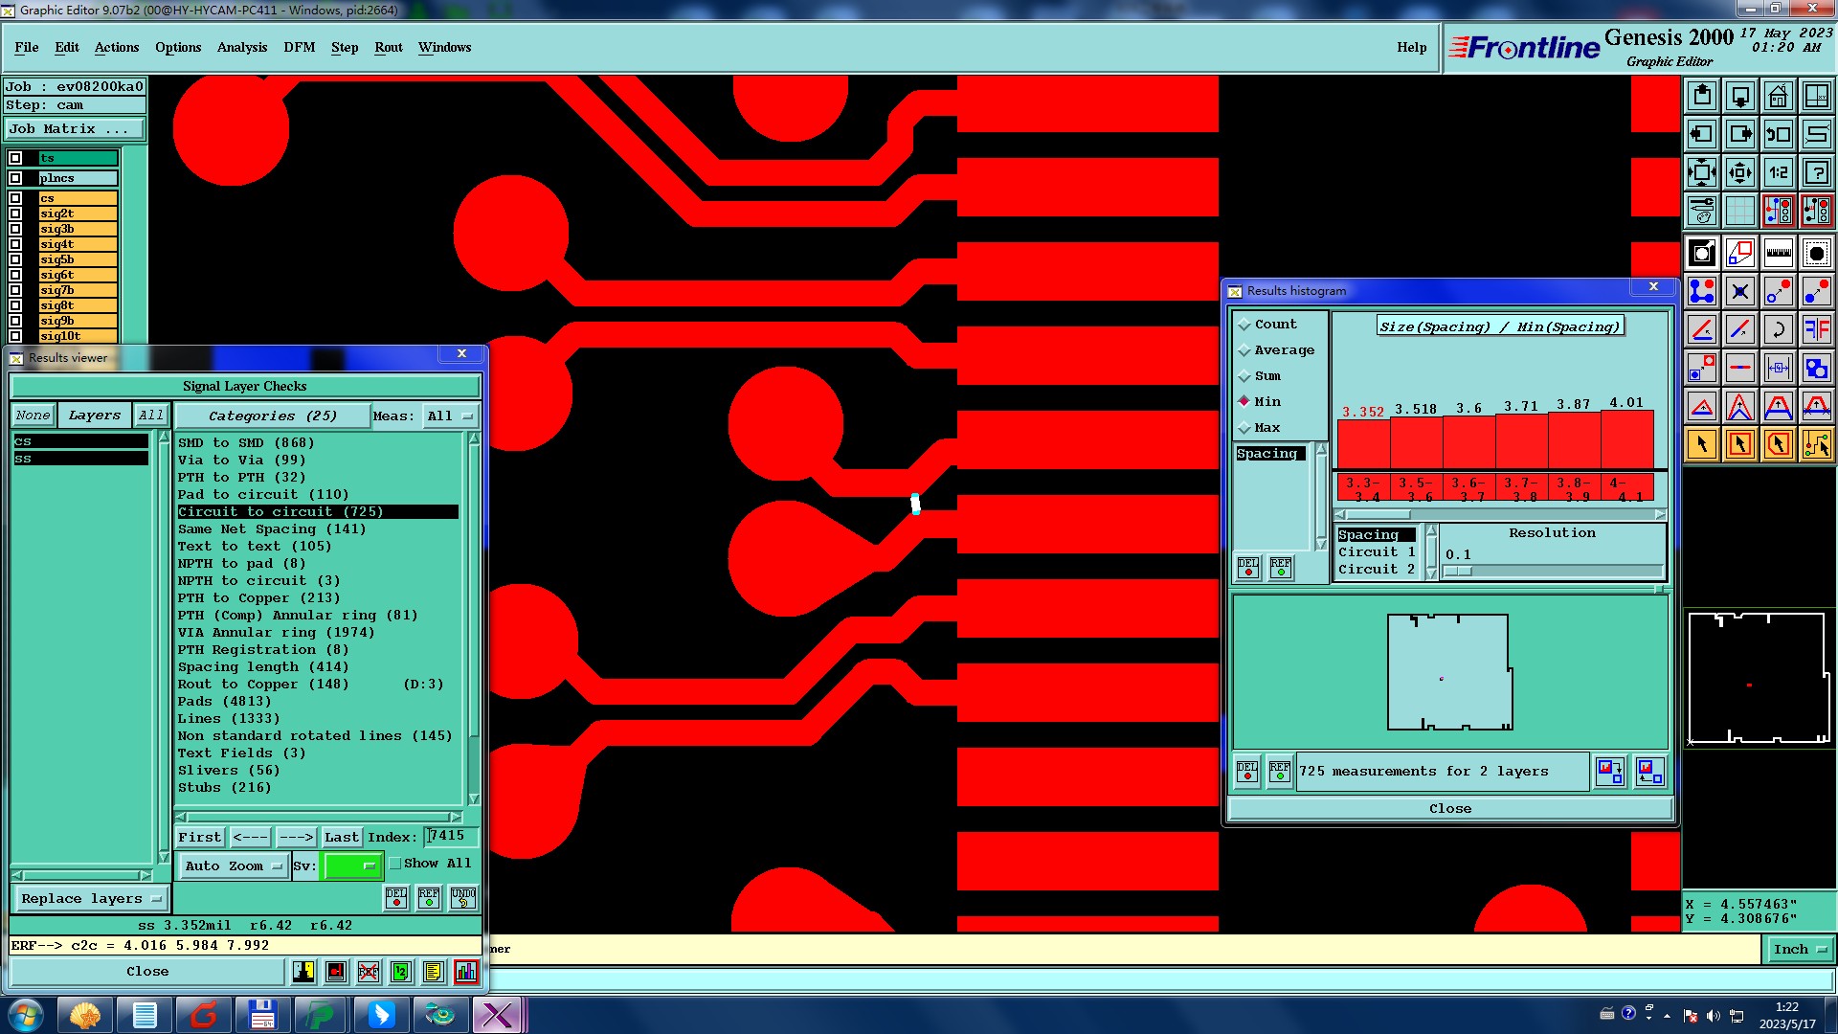Open the Inch units dropdown
Viewport: 1838px width, 1034px height.
pyautogui.click(x=1800, y=950)
